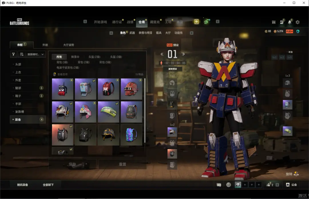This screenshot has width=309, height=199.
Task: Click the 复制预设 button
Action: (173, 69)
